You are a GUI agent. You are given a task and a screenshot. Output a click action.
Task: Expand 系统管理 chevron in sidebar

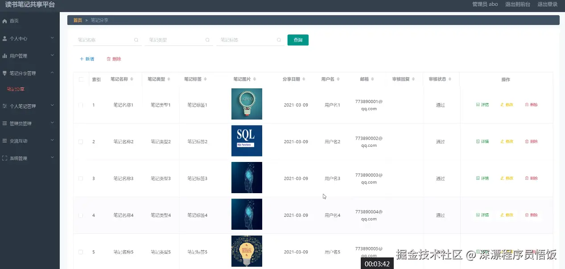click(x=52, y=157)
